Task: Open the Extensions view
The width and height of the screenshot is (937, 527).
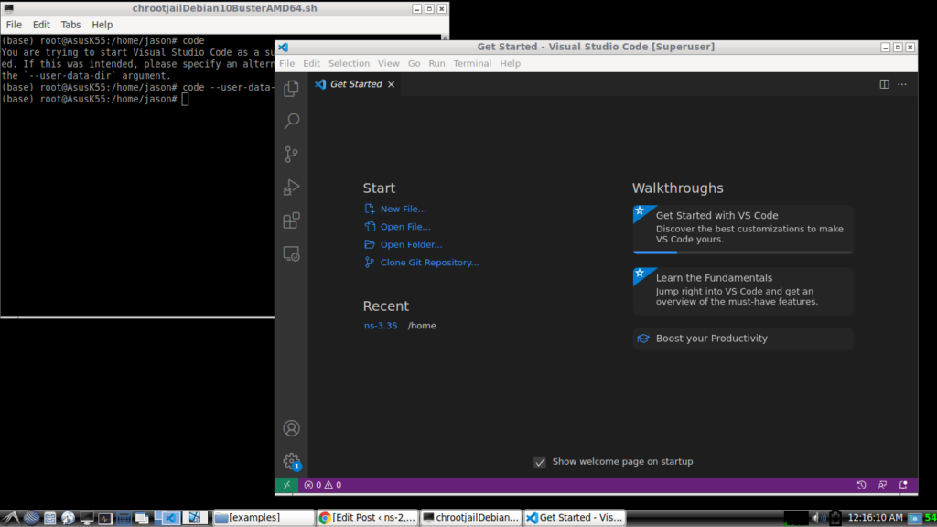Action: [291, 220]
